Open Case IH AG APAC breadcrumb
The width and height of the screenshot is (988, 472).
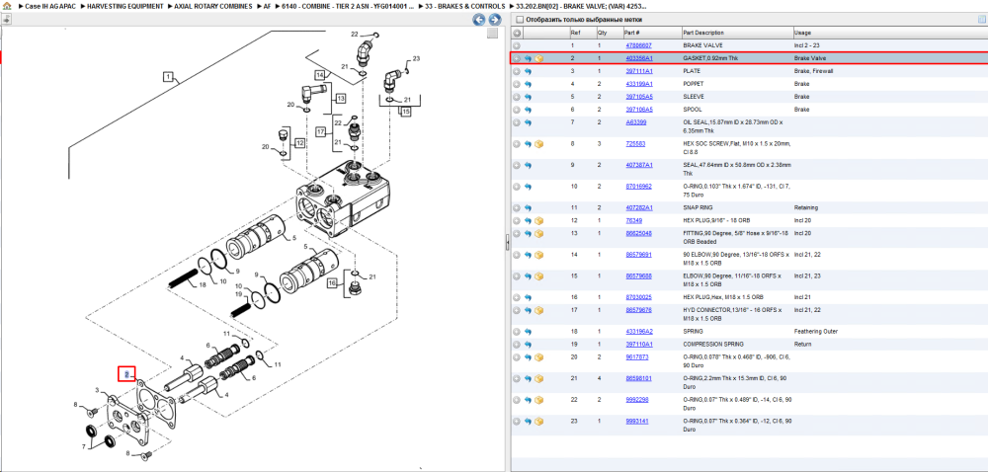[x=49, y=6]
